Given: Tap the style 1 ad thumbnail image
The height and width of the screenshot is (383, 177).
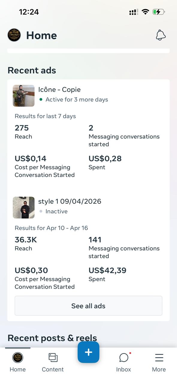Looking at the screenshot, I should (x=24, y=208).
